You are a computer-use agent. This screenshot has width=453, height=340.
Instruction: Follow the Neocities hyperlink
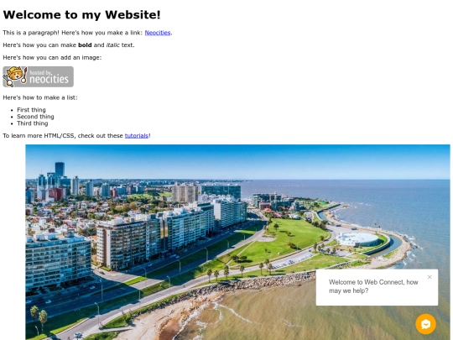click(158, 33)
